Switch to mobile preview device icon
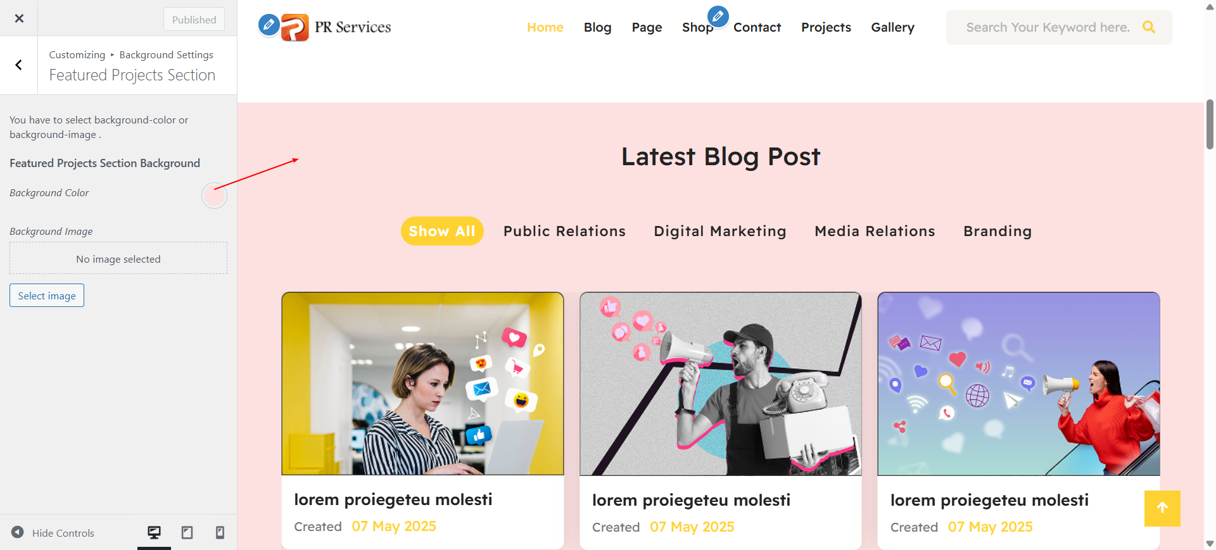Viewport: 1216px width, 550px height. point(220,532)
